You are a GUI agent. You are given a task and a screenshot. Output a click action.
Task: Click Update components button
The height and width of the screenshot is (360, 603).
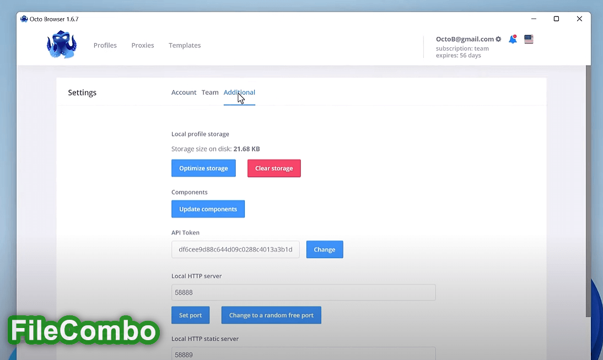tap(208, 209)
